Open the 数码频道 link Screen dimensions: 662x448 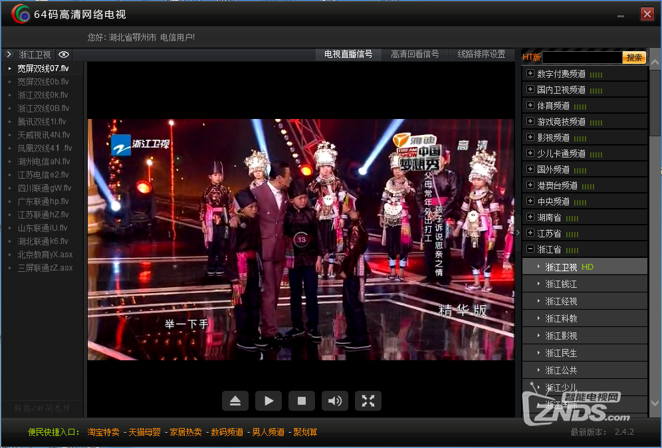pyautogui.click(x=227, y=432)
